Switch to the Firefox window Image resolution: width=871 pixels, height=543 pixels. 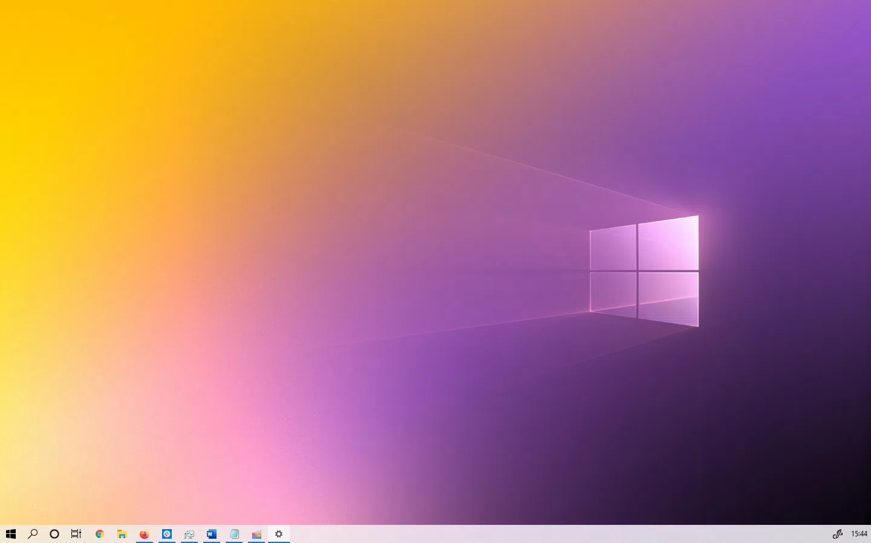(144, 534)
